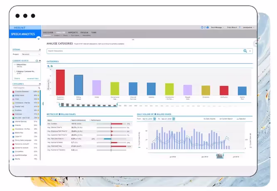
Task: Sort by the Performance column header
Action: pos(96,120)
